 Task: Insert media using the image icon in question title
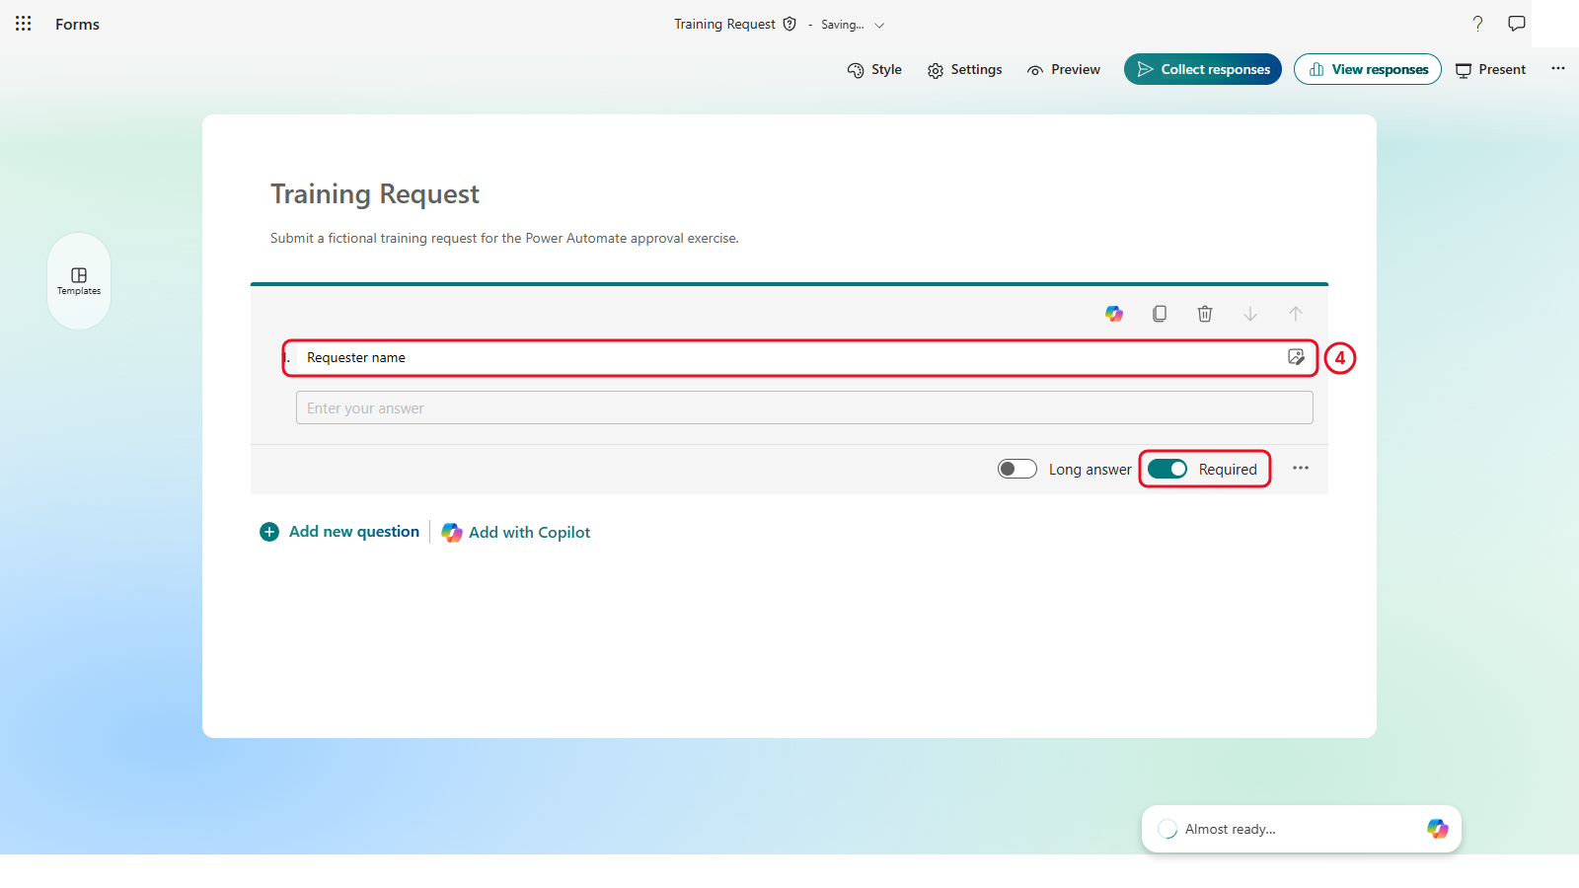coord(1297,357)
